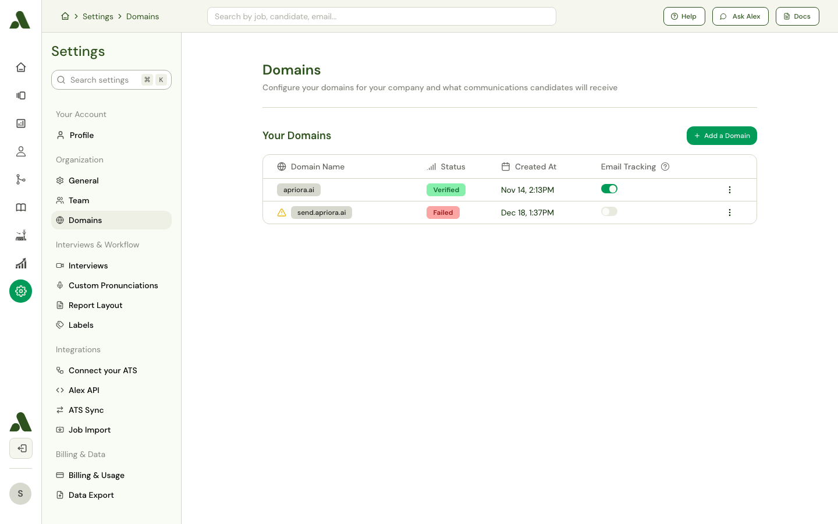
Task: Click the Status column header
Action: tap(446, 167)
